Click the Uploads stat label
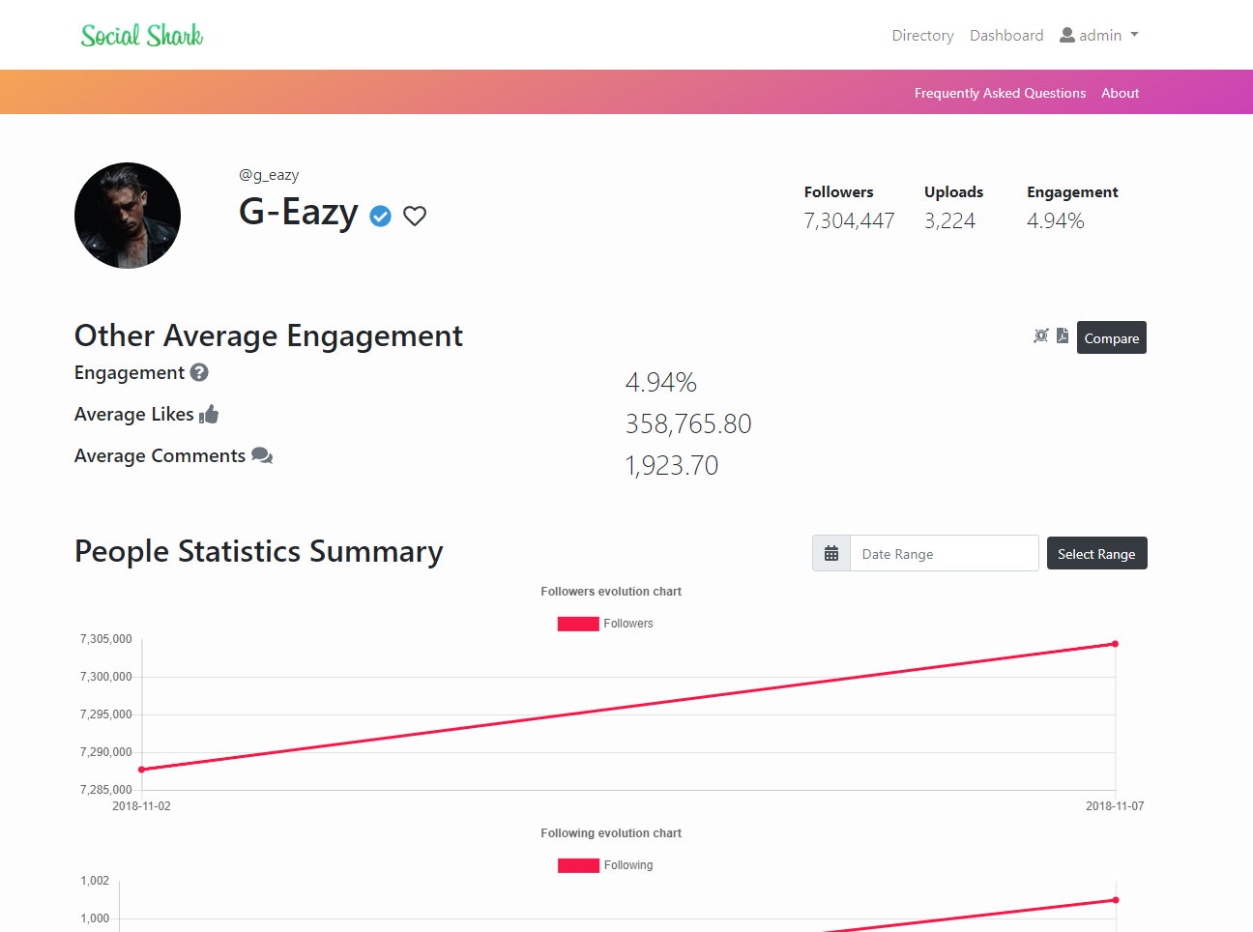Viewport: 1253px width, 932px height. coord(953,191)
